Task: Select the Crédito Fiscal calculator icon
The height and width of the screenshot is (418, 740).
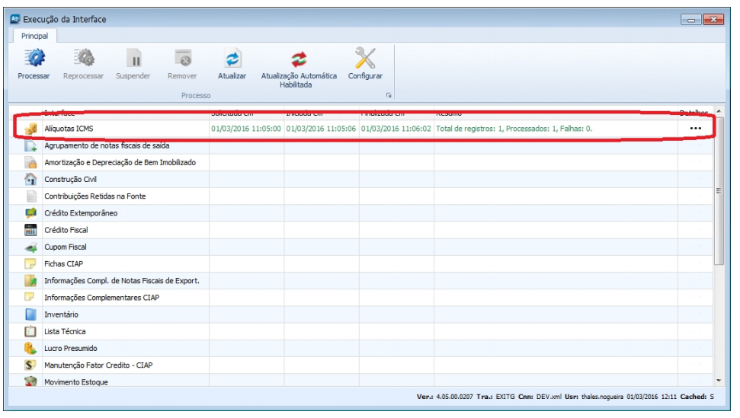Action: point(31,230)
